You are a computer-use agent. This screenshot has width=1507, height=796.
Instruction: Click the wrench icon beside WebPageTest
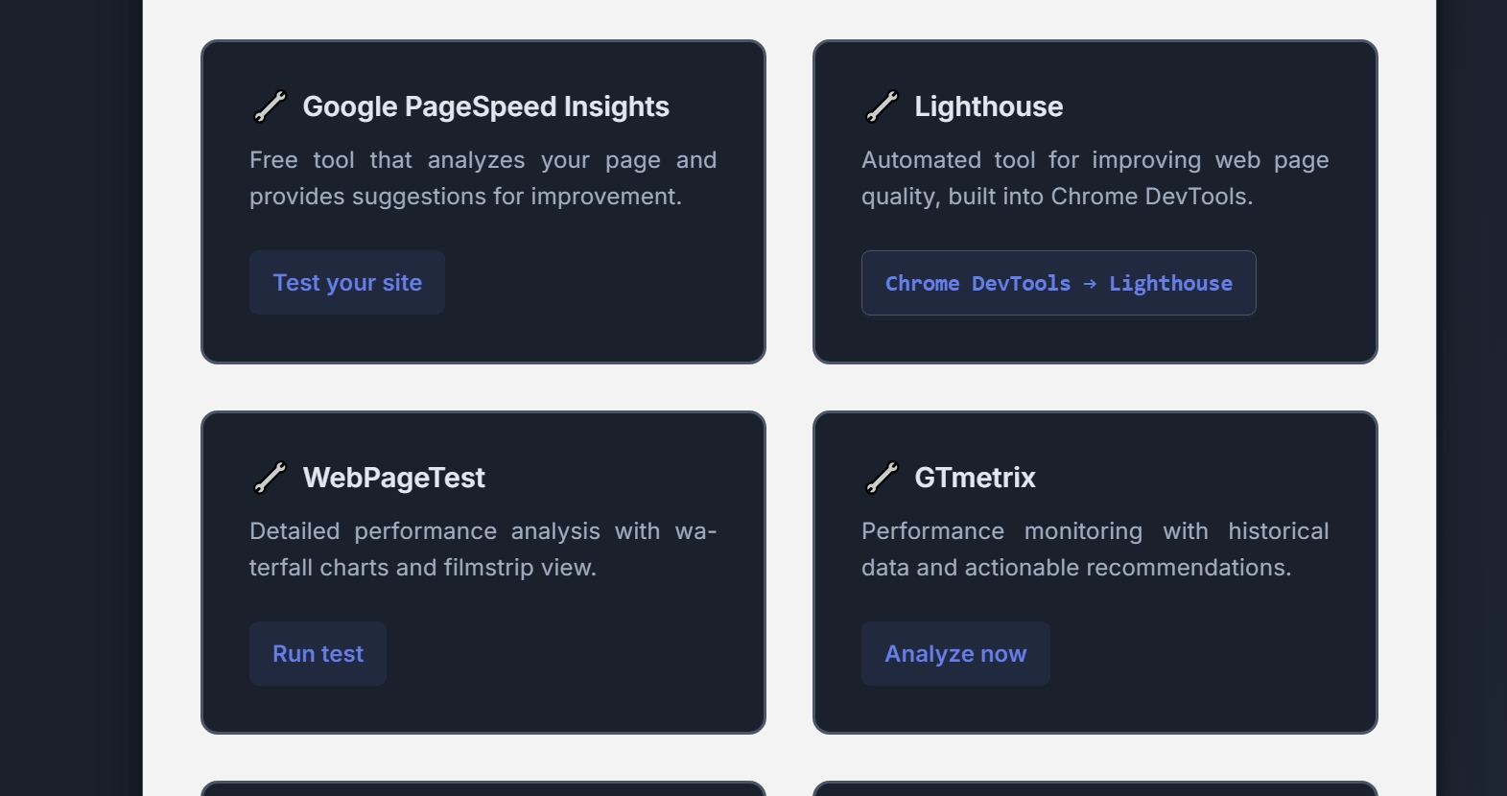(x=270, y=478)
